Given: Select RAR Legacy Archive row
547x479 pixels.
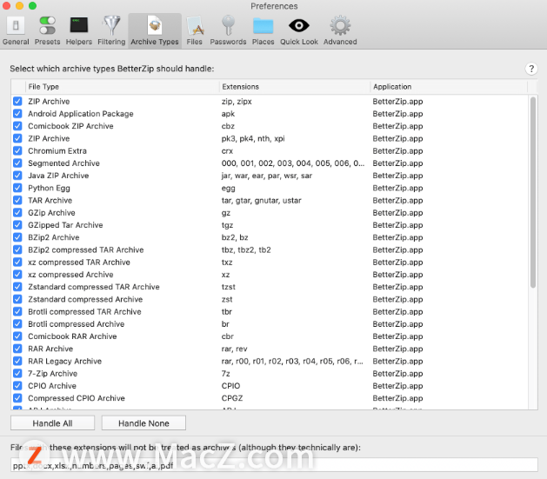Looking at the screenshot, I should tap(270, 361).
